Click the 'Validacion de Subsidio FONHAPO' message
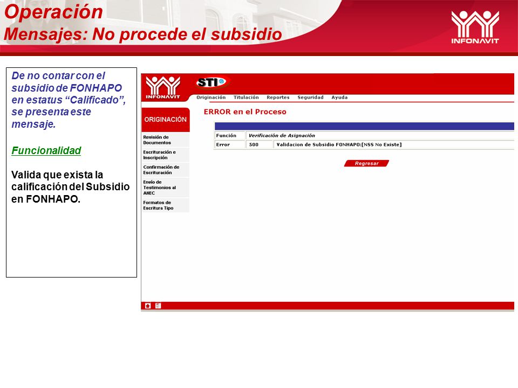Image resolution: width=518 pixels, height=388 pixels. click(339, 144)
